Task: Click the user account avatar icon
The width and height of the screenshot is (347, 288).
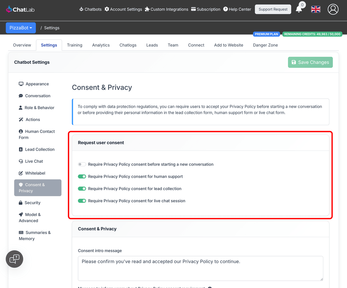Action: coord(333,9)
